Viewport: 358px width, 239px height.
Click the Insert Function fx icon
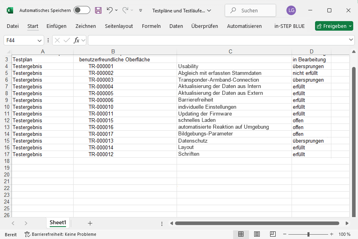tap(77, 40)
